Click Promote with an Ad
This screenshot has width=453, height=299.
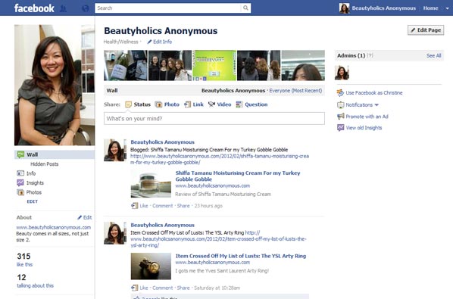[363, 117]
